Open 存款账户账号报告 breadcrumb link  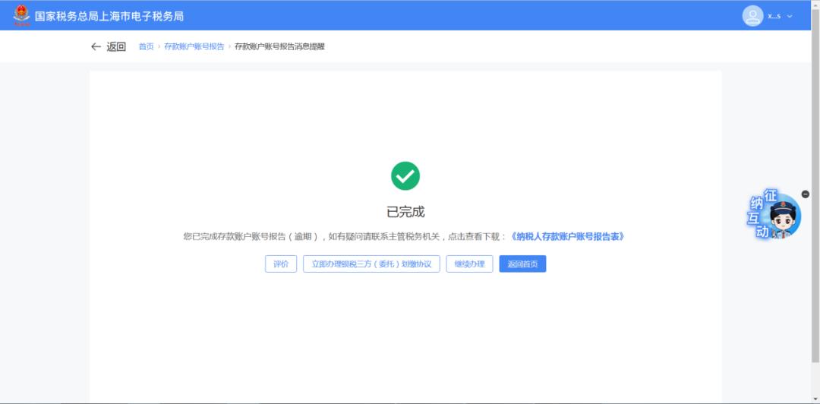coord(194,47)
